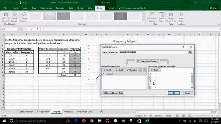
Task: Select the dark gray chart style thumbnail
Action: point(121,16)
